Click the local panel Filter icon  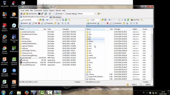pos(43,20)
